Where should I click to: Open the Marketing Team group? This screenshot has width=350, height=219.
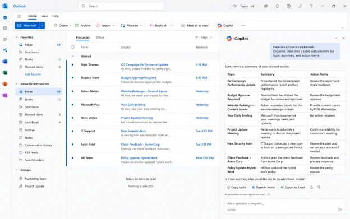[38, 179]
